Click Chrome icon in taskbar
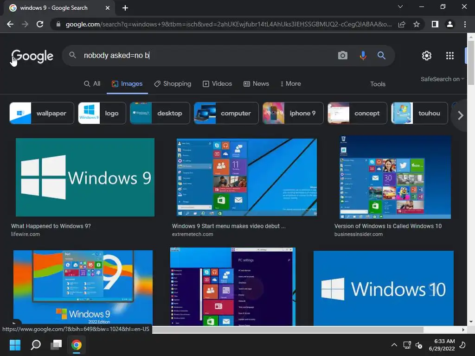The height and width of the screenshot is (356, 475). click(x=77, y=344)
